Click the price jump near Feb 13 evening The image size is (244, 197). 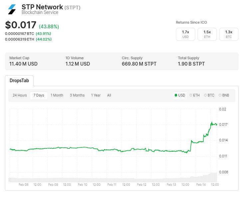point(191,145)
